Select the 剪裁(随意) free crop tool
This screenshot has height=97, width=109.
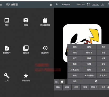coord(89,76)
